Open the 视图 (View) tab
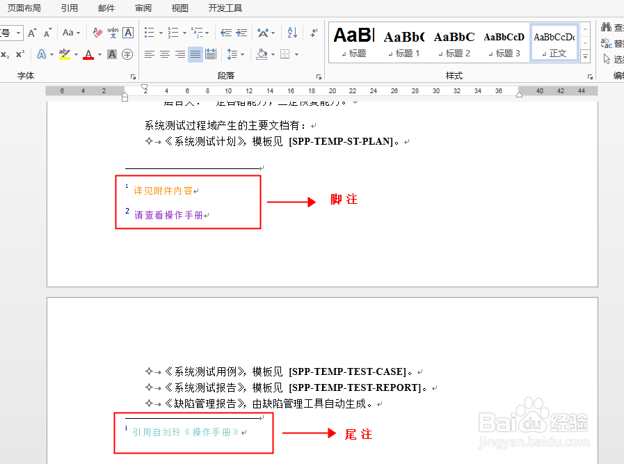 click(x=179, y=8)
